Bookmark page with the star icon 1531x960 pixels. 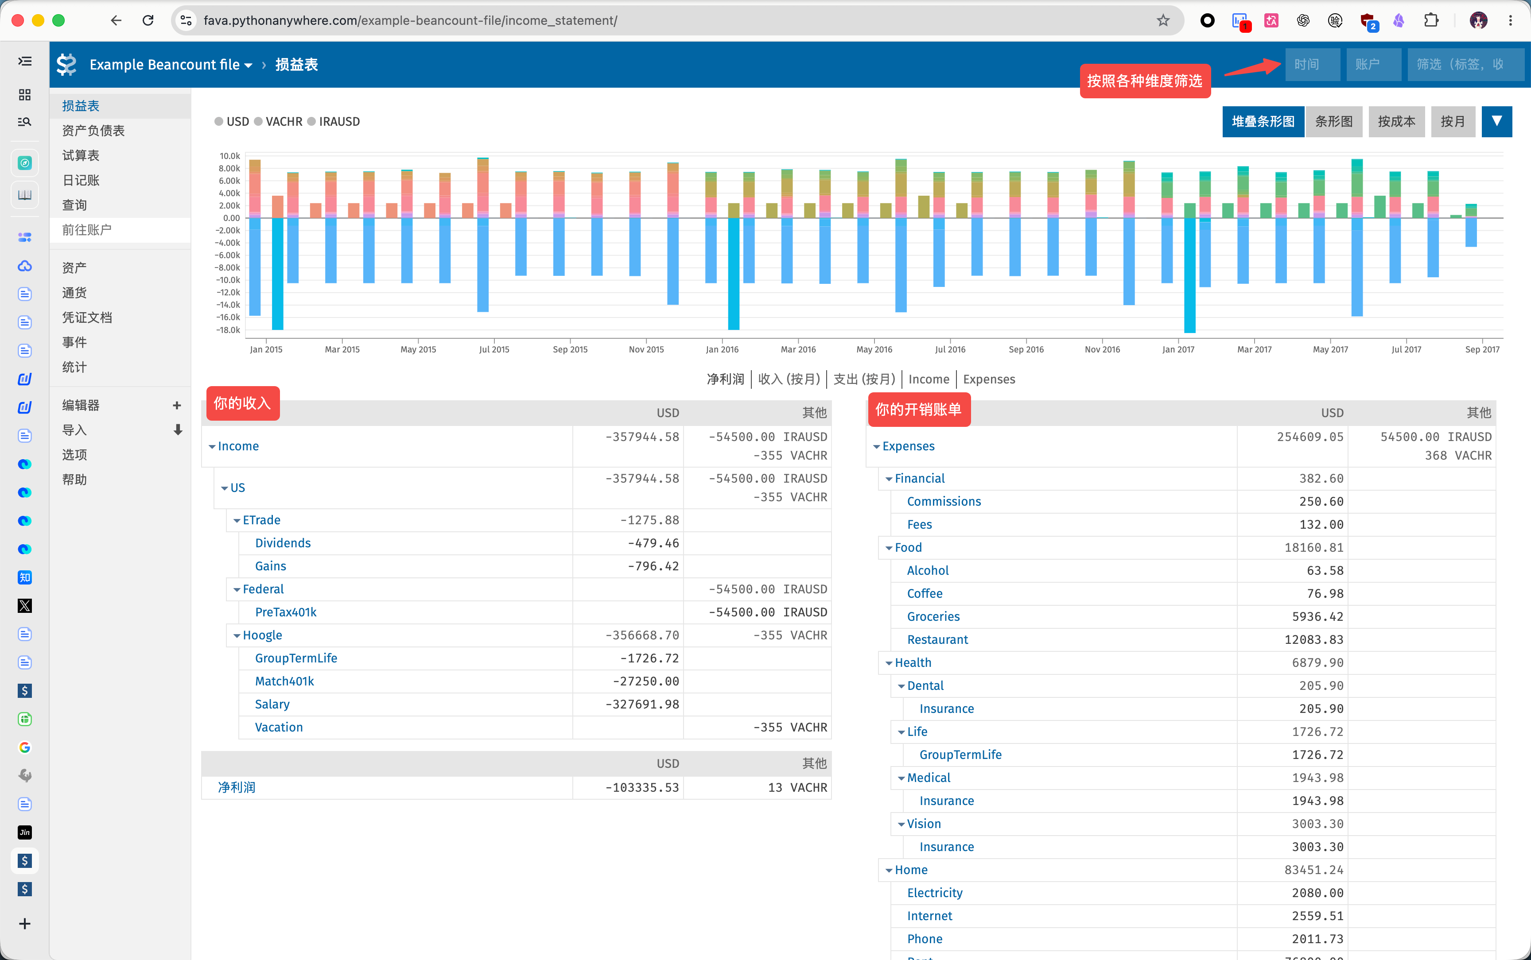point(1163,20)
